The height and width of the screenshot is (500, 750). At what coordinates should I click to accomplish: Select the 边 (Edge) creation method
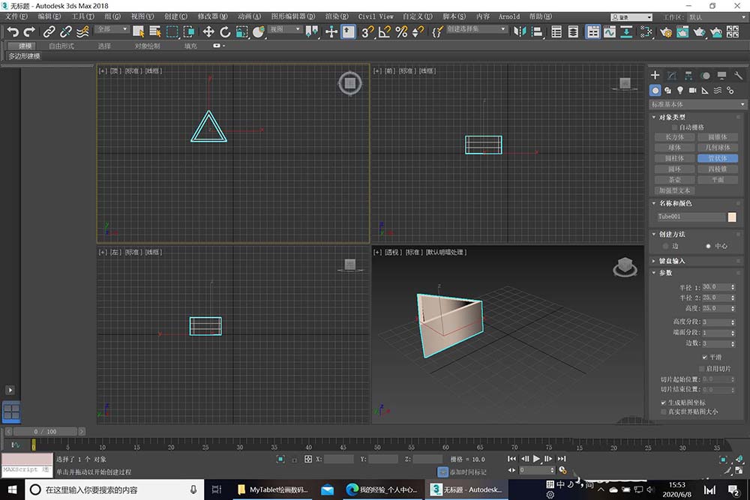[x=665, y=246]
